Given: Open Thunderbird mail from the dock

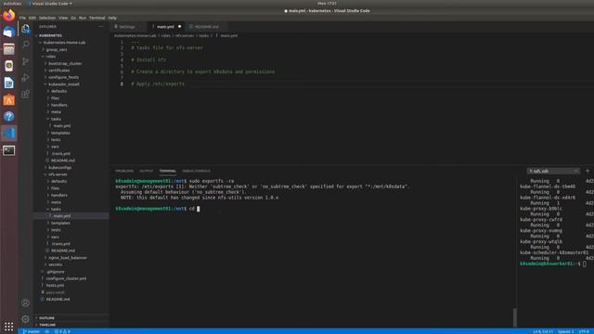Looking at the screenshot, I should 8,32.
